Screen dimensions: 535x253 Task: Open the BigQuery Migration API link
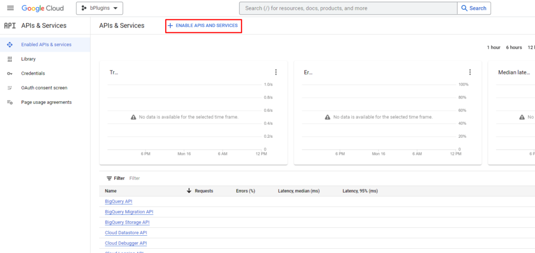(x=129, y=212)
